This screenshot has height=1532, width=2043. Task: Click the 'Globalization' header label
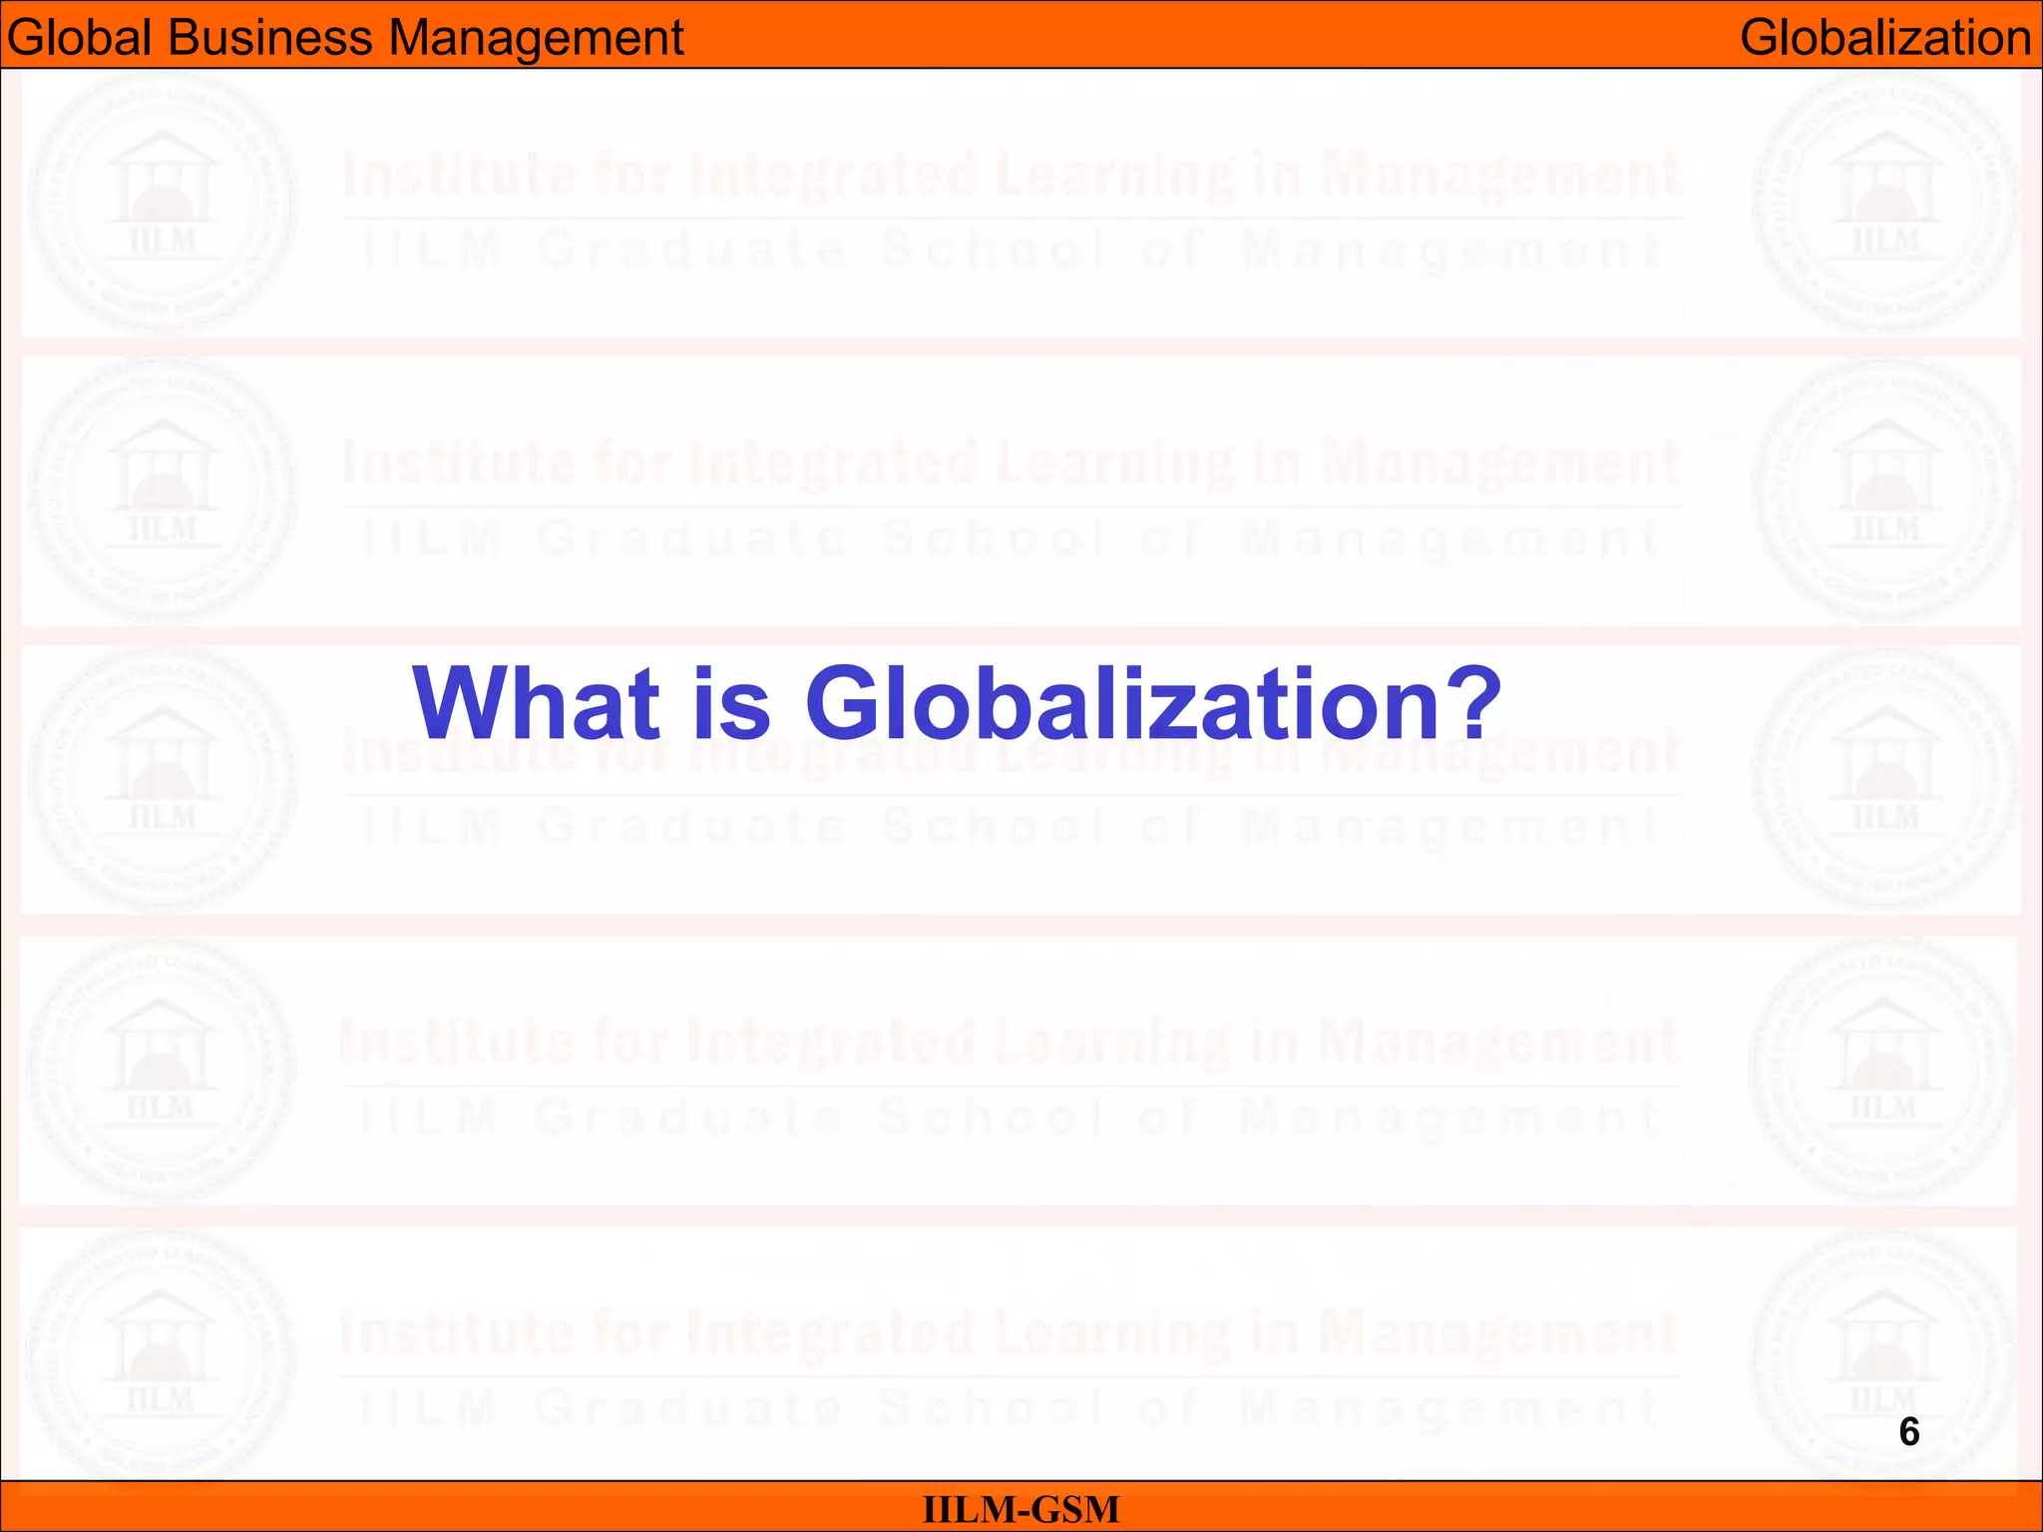[x=1885, y=38]
